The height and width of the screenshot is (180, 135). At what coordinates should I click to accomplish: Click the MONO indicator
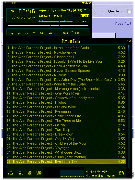click(x=76, y=16)
